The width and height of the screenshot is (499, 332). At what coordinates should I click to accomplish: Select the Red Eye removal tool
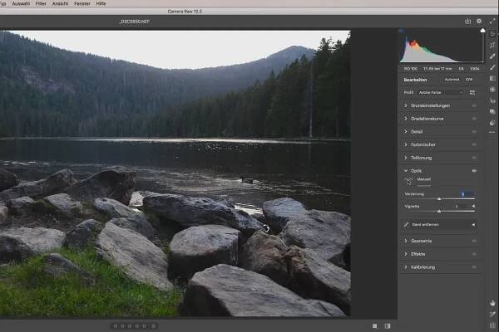pos(492,100)
